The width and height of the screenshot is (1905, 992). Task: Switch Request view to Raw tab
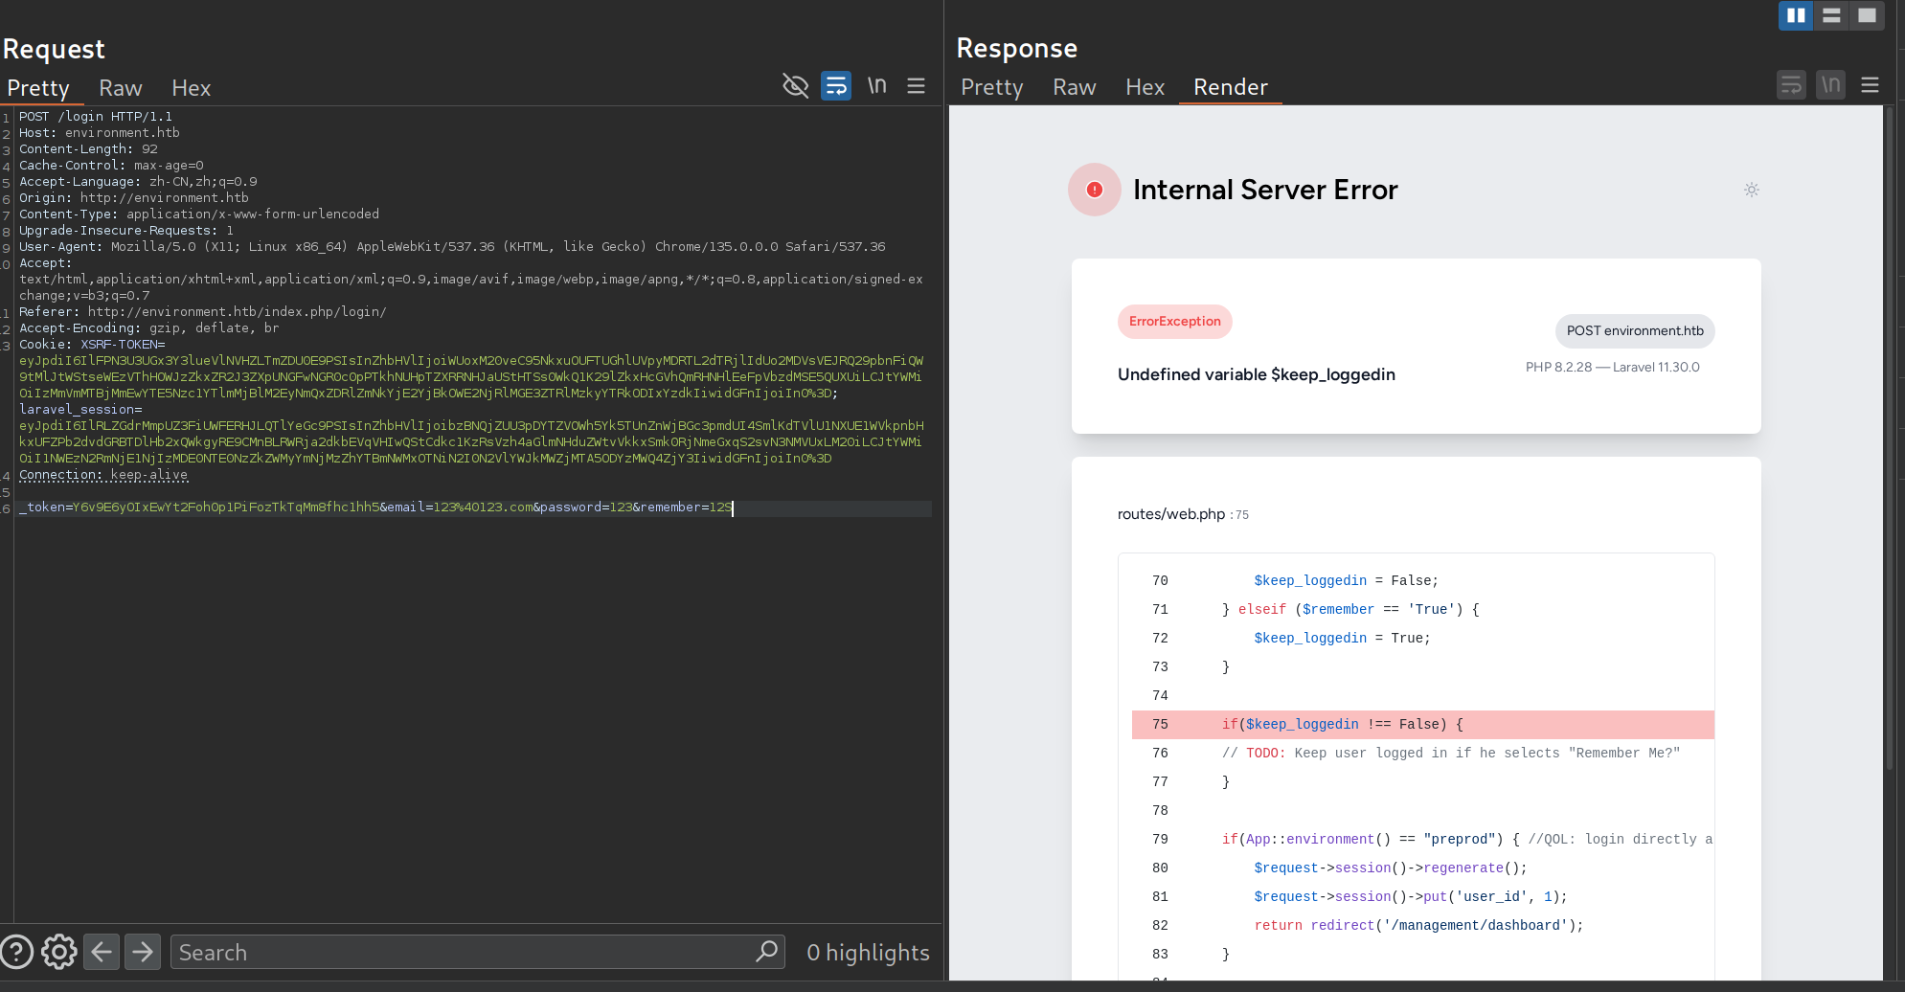[121, 88]
